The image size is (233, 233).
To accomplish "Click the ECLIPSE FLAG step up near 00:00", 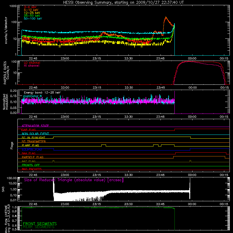I will 190,149.
